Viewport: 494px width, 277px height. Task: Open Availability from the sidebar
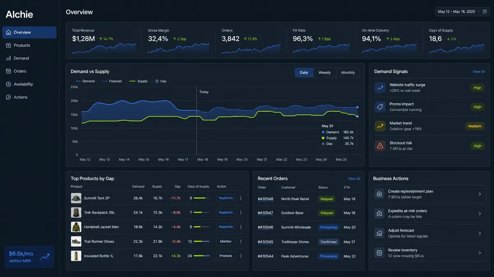click(29, 84)
